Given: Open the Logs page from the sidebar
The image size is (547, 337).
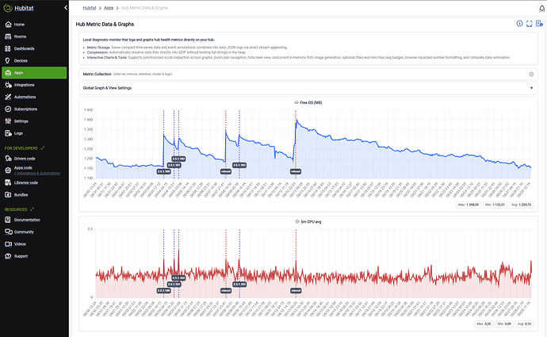Looking at the screenshot, I should click(18, 133).
